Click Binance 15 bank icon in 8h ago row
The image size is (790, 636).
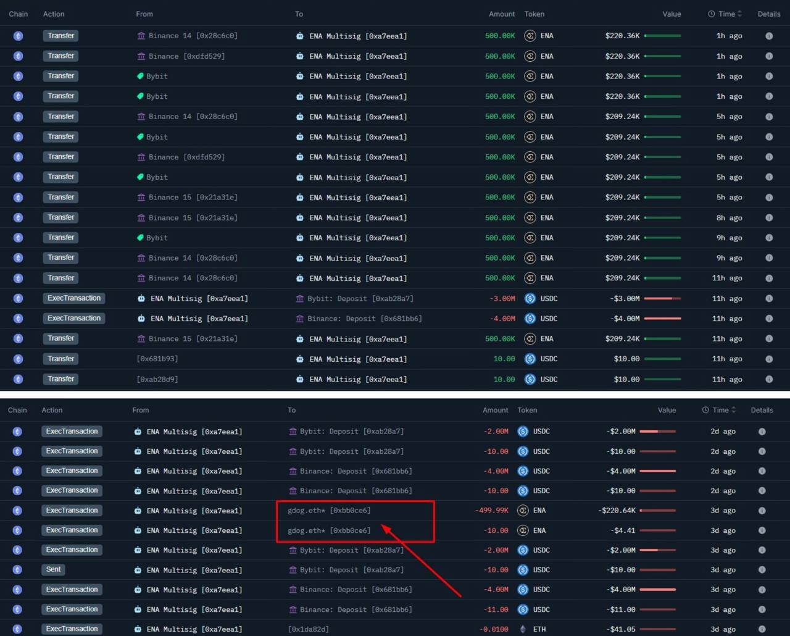141,218
